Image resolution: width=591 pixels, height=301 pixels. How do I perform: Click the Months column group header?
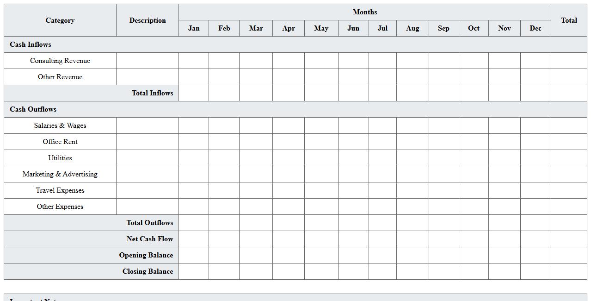click(365, 12)
